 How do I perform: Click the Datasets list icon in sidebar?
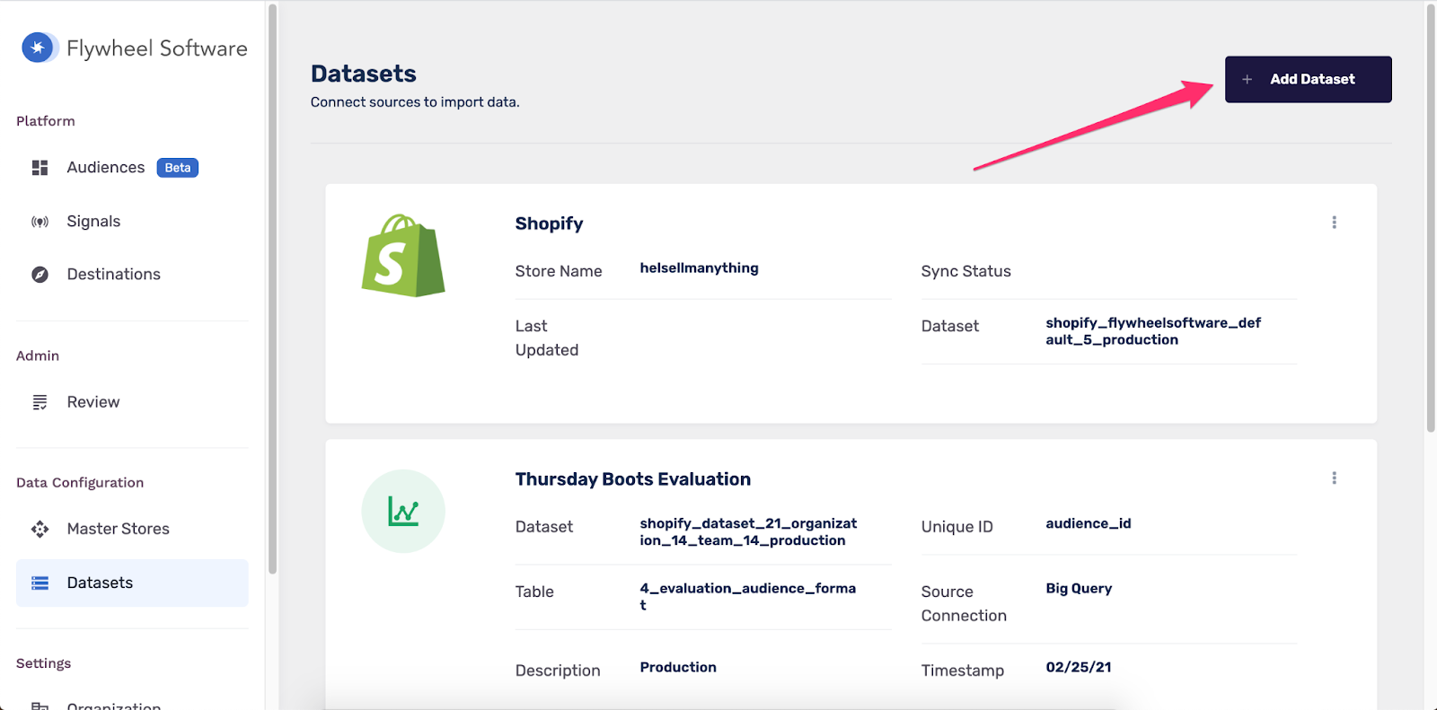coord(40,583)
